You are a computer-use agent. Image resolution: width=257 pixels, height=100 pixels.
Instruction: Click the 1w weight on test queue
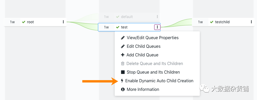[x=106, y=27]
